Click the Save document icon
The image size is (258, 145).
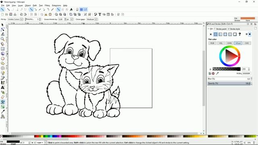click(11, 14)
